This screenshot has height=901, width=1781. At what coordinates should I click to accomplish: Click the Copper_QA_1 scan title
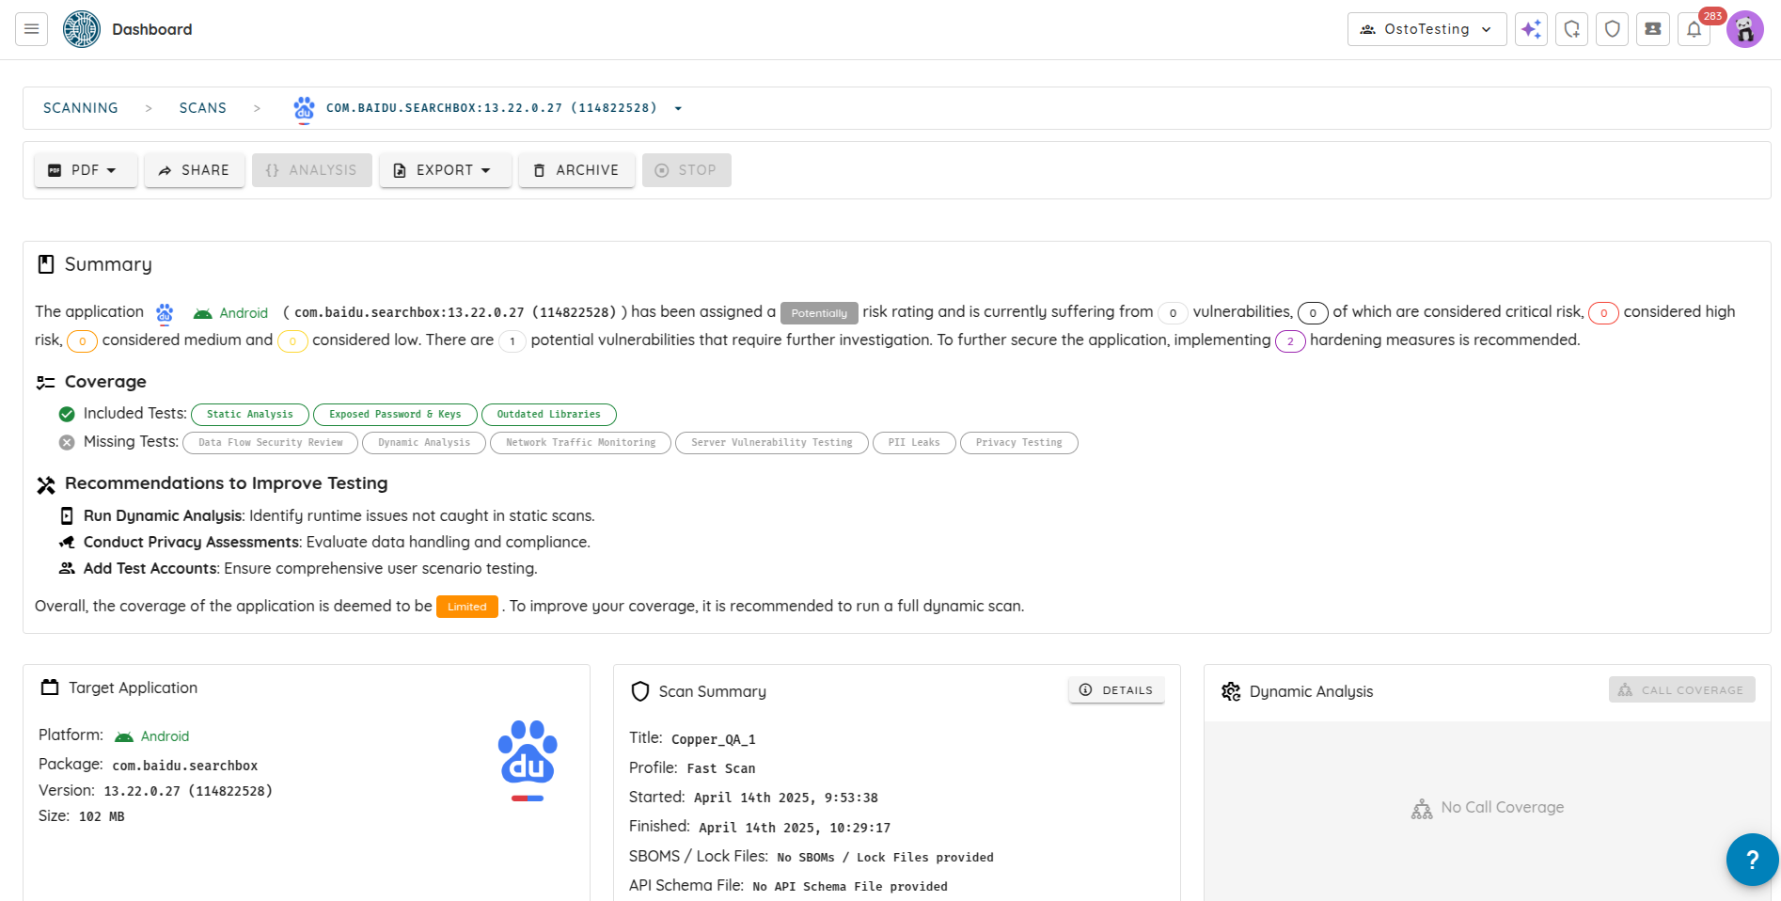[x=714, y=739]
